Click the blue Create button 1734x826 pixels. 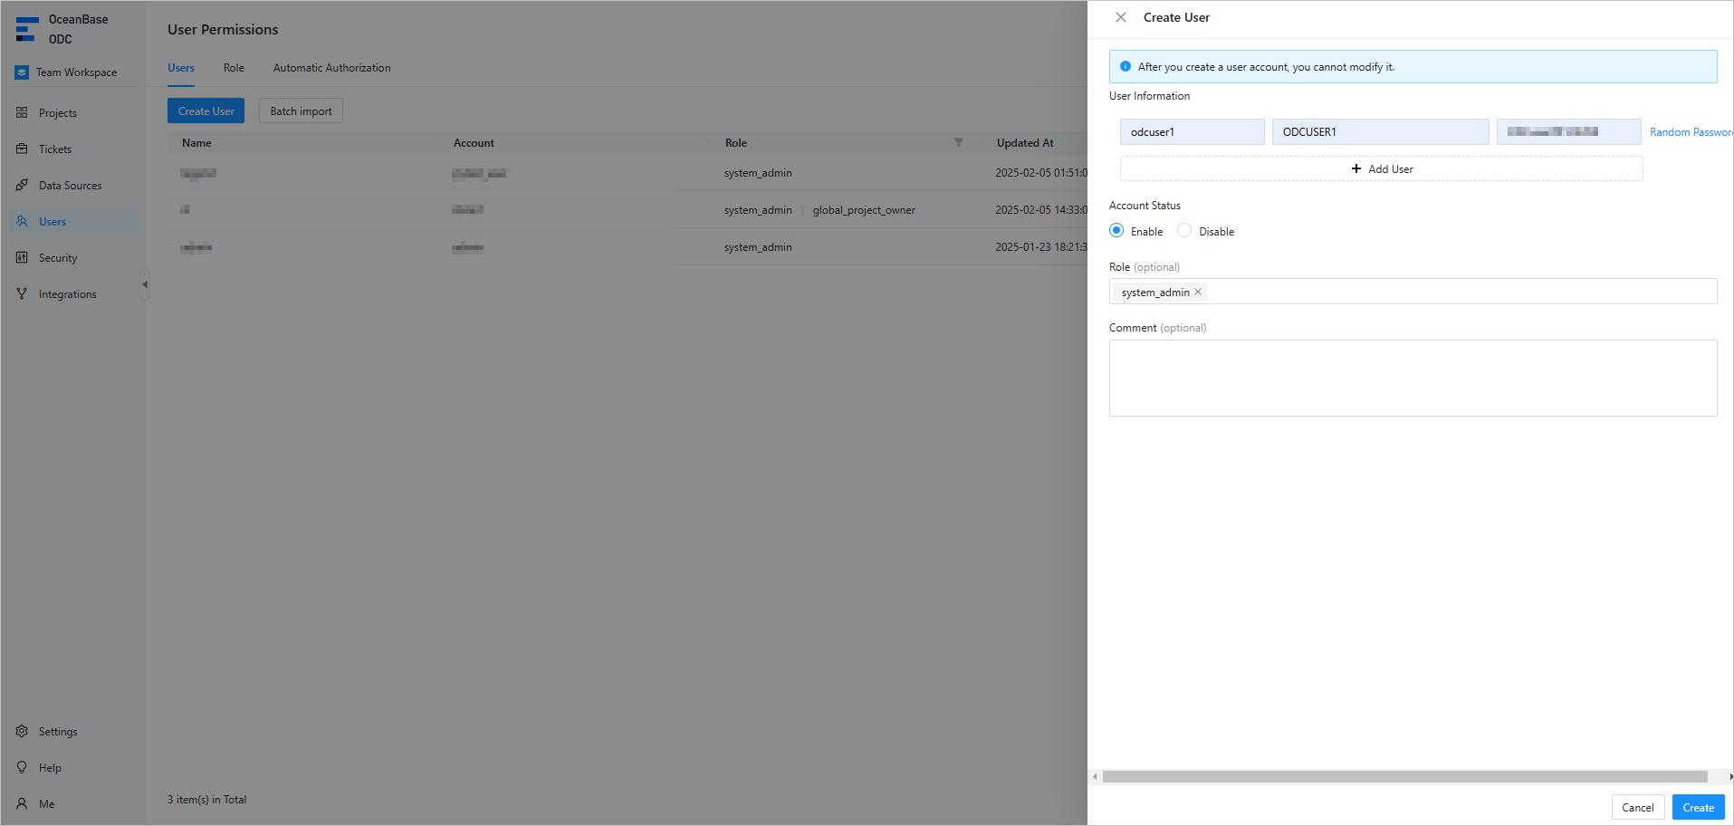pos(1698,807)
